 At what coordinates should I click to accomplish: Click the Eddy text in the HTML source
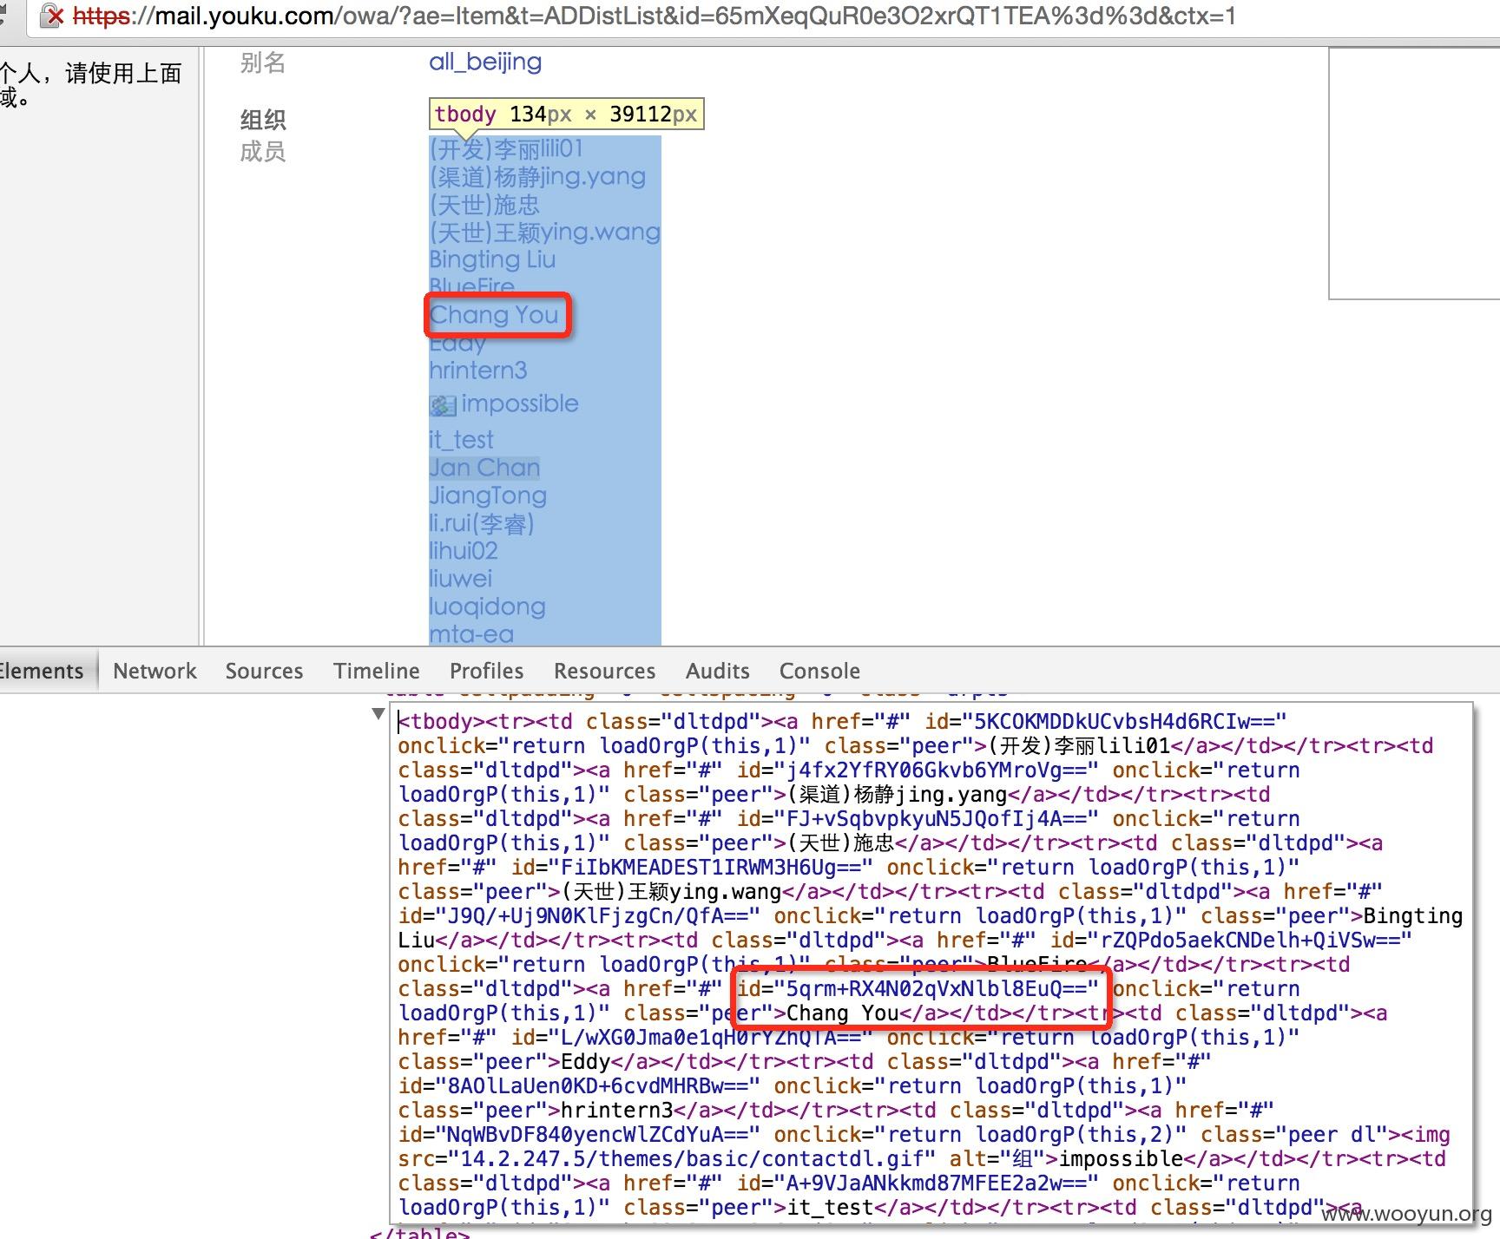tap(586, 1061)
